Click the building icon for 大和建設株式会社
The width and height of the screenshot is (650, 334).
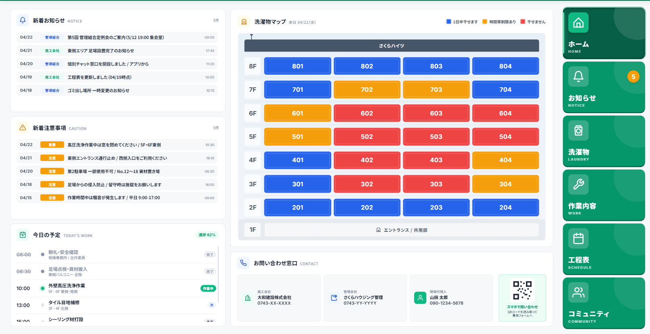[248, 298]
